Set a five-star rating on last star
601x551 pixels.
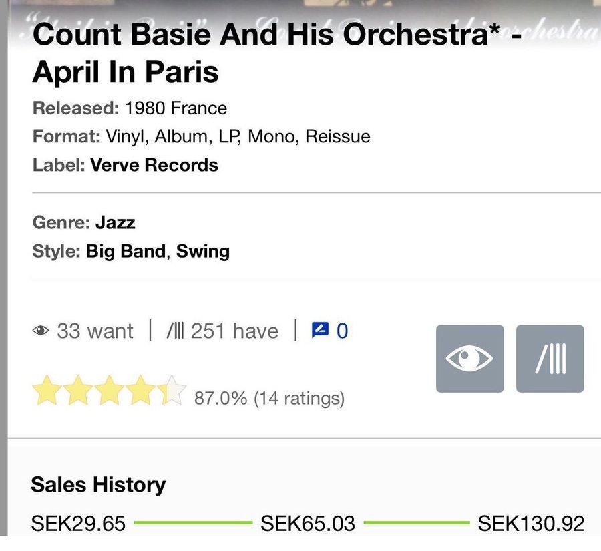[x=172, y=390]
